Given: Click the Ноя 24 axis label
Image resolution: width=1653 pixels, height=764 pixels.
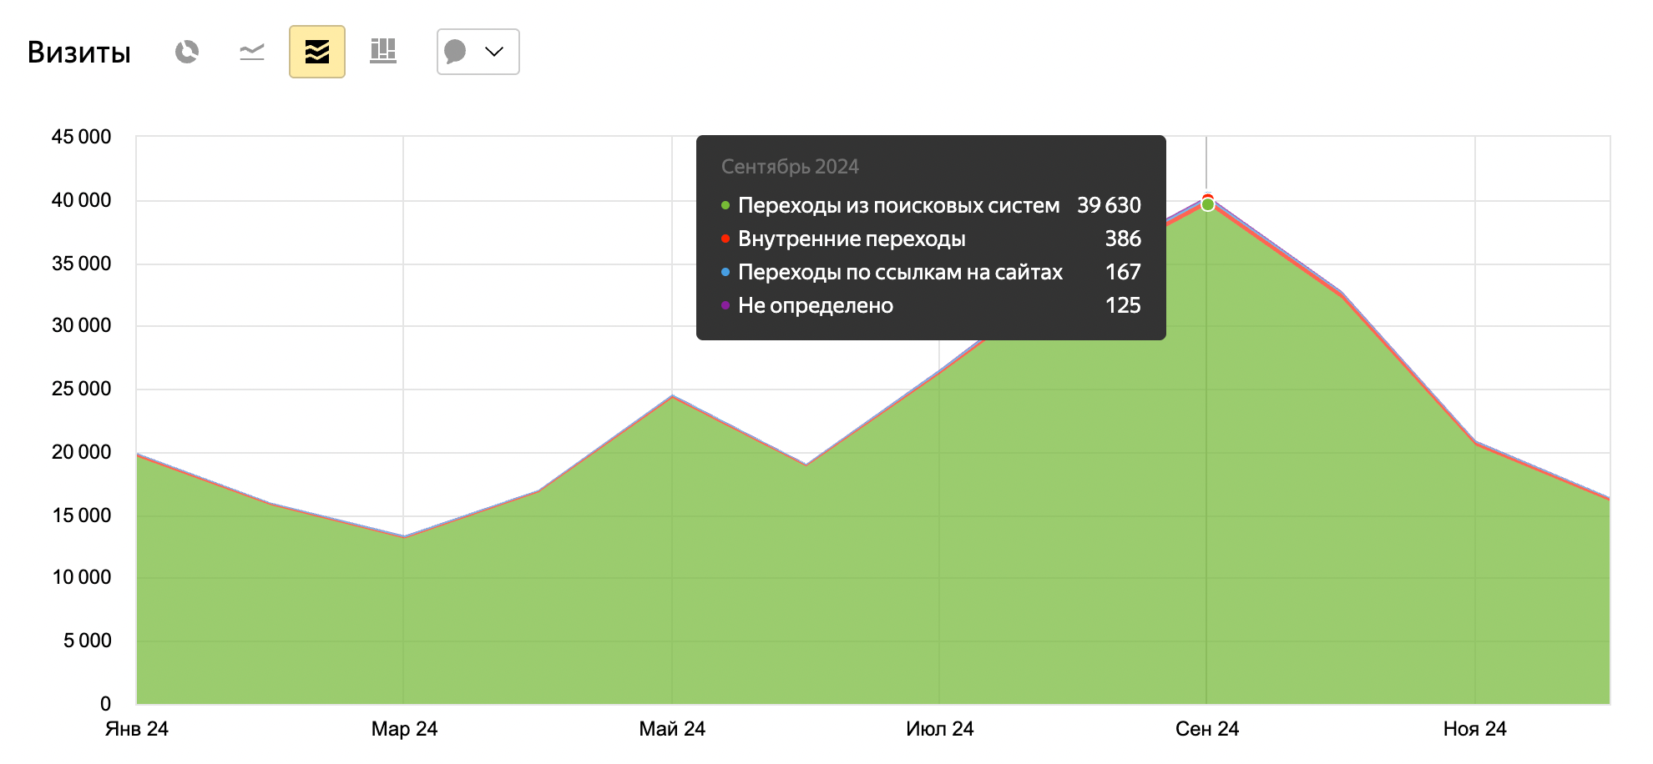Looking at the screenshot, I should click(x=1474, y=729).
